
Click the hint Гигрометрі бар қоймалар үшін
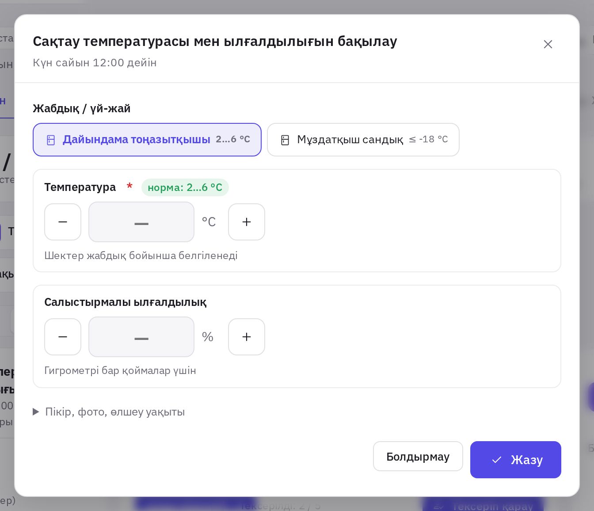pyautogui.click(x=120, y=370)
